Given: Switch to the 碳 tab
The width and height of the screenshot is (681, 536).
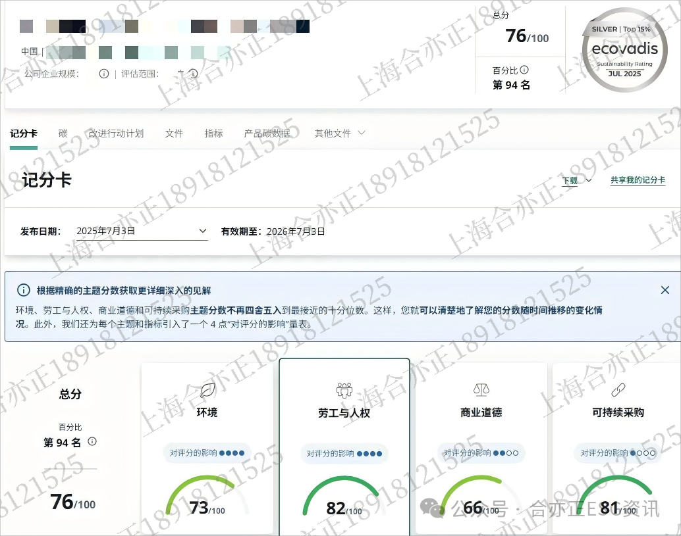Looking at the screenshot, I should click(63, 133).
